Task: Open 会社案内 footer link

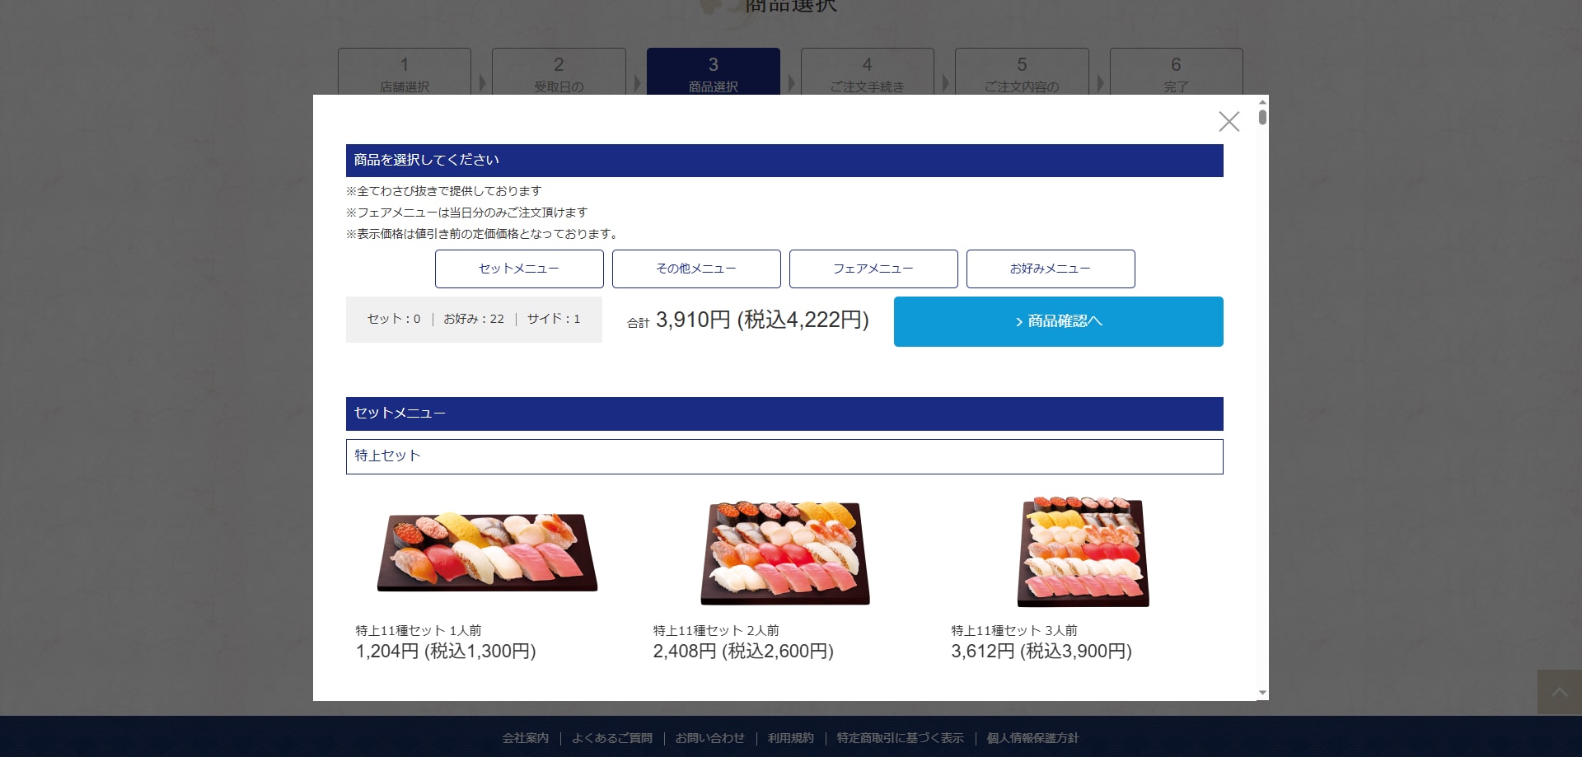Action: (x=525, y=738)
